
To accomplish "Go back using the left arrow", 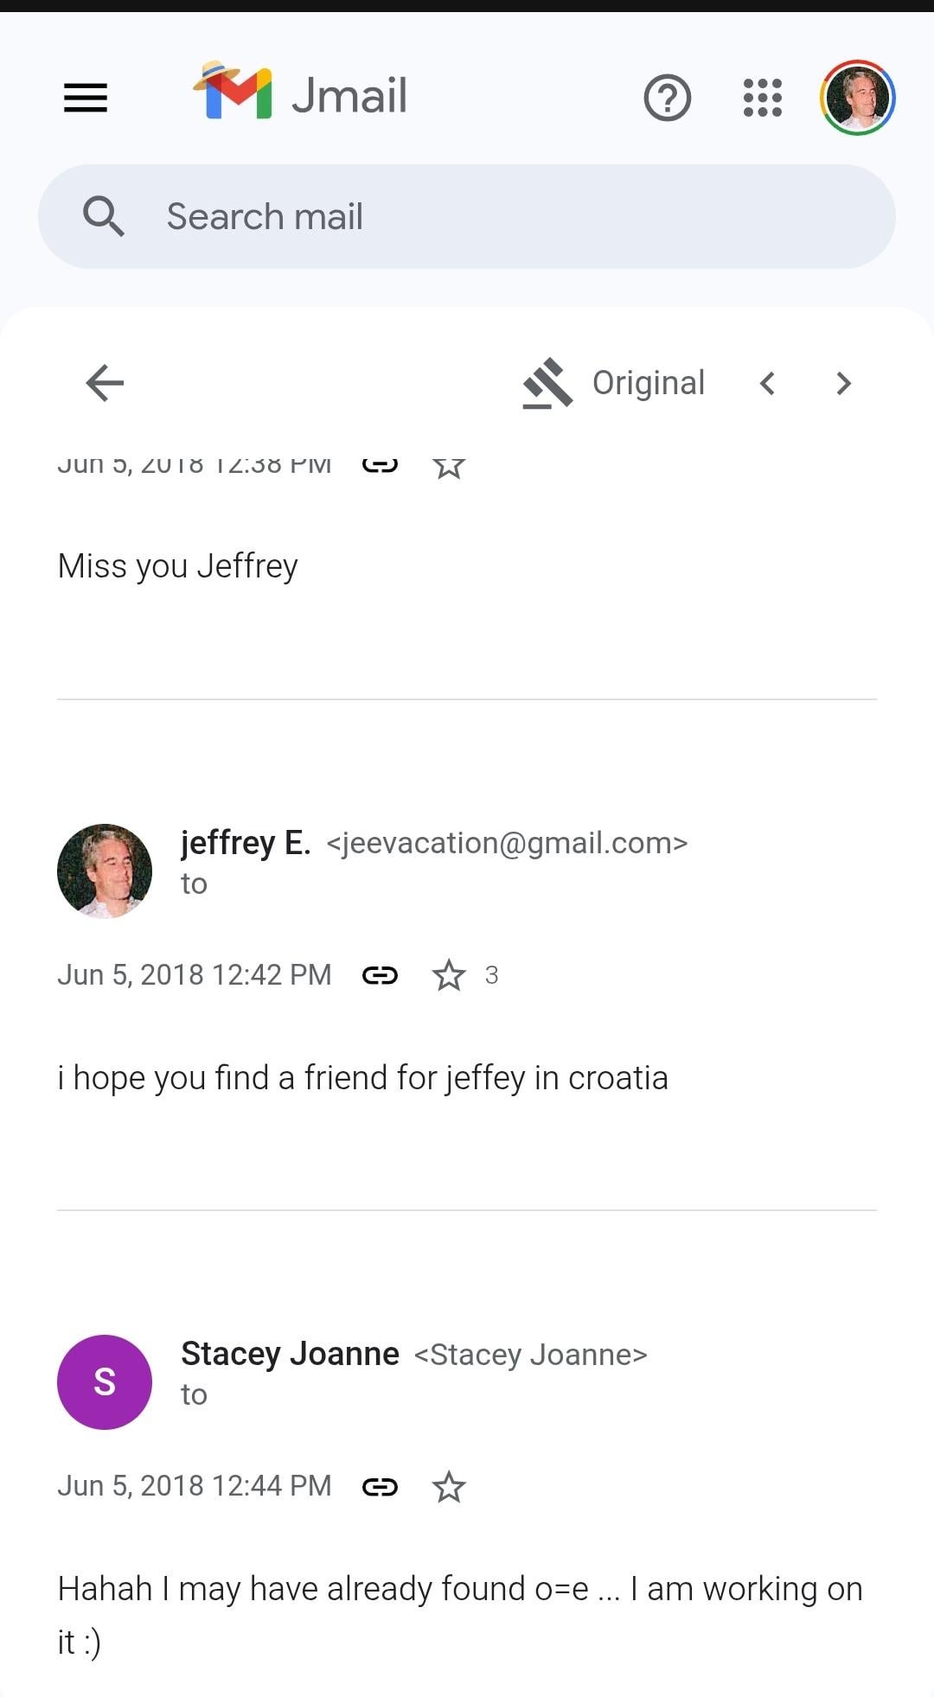I will (106, 383).
